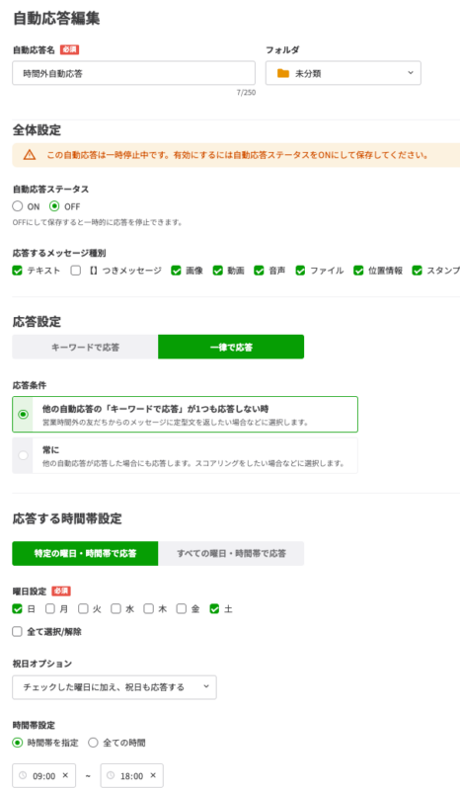Click the clock icon in the 18:00 field
460x790 pixels.
click(x=111, y=775)
